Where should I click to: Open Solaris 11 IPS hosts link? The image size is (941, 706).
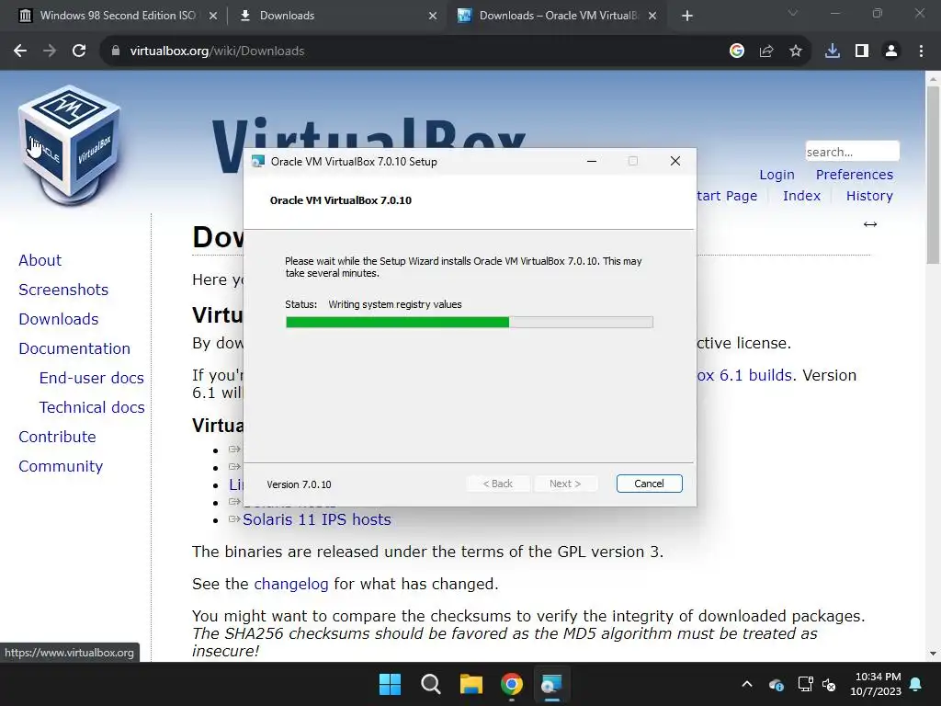[x=317, y=519]
